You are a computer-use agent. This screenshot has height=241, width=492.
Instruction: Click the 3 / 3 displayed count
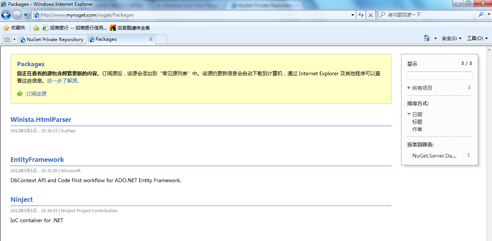tap(467, 63)
